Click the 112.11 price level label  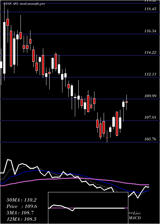click(x=150, y=74)
